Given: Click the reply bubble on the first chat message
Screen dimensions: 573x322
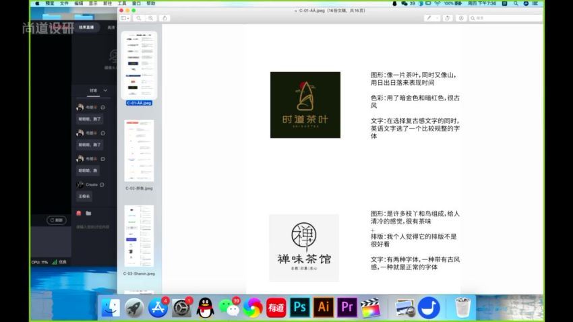Looking at the screenshot, I should click(103, 107).
